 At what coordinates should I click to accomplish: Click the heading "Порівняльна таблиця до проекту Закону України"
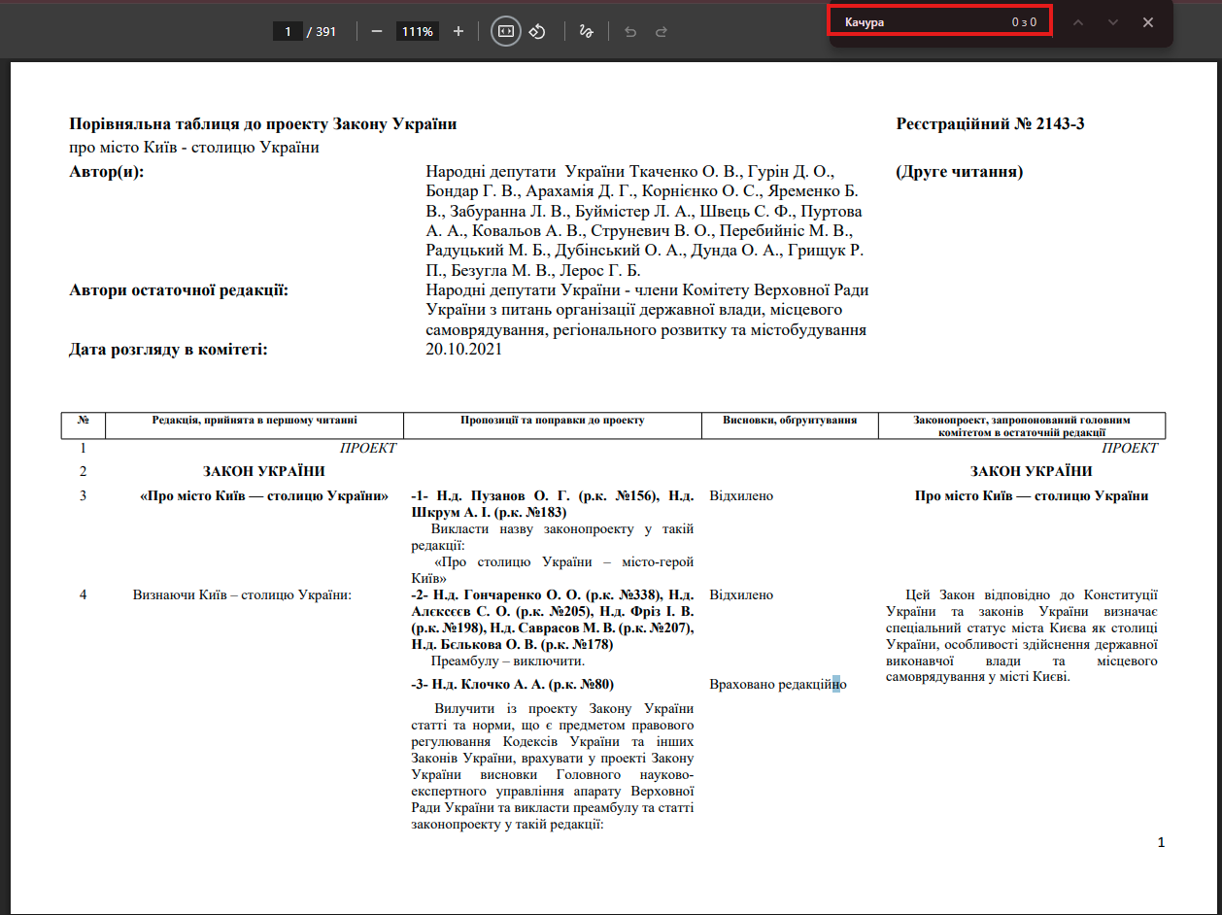(263, 124)
